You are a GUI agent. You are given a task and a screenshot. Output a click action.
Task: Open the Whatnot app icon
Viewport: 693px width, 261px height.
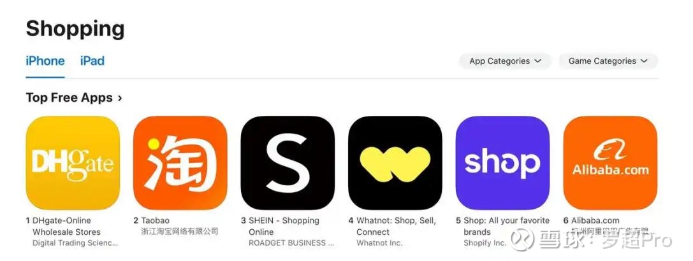[395, 163]
